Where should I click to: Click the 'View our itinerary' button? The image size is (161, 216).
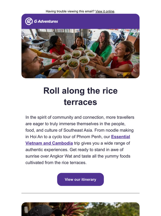pos(80,179)
